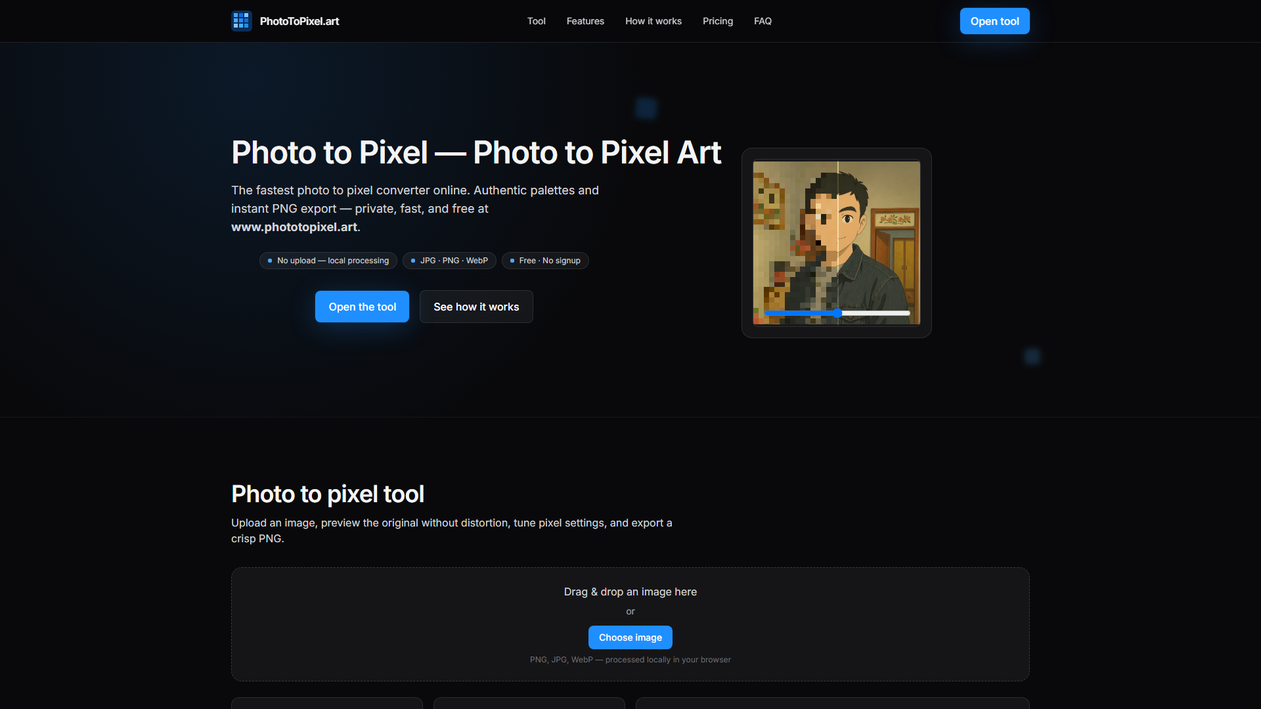Select How it works in navigation
The height and width of the screenshot is (709, 1261).
click(653, 21)
